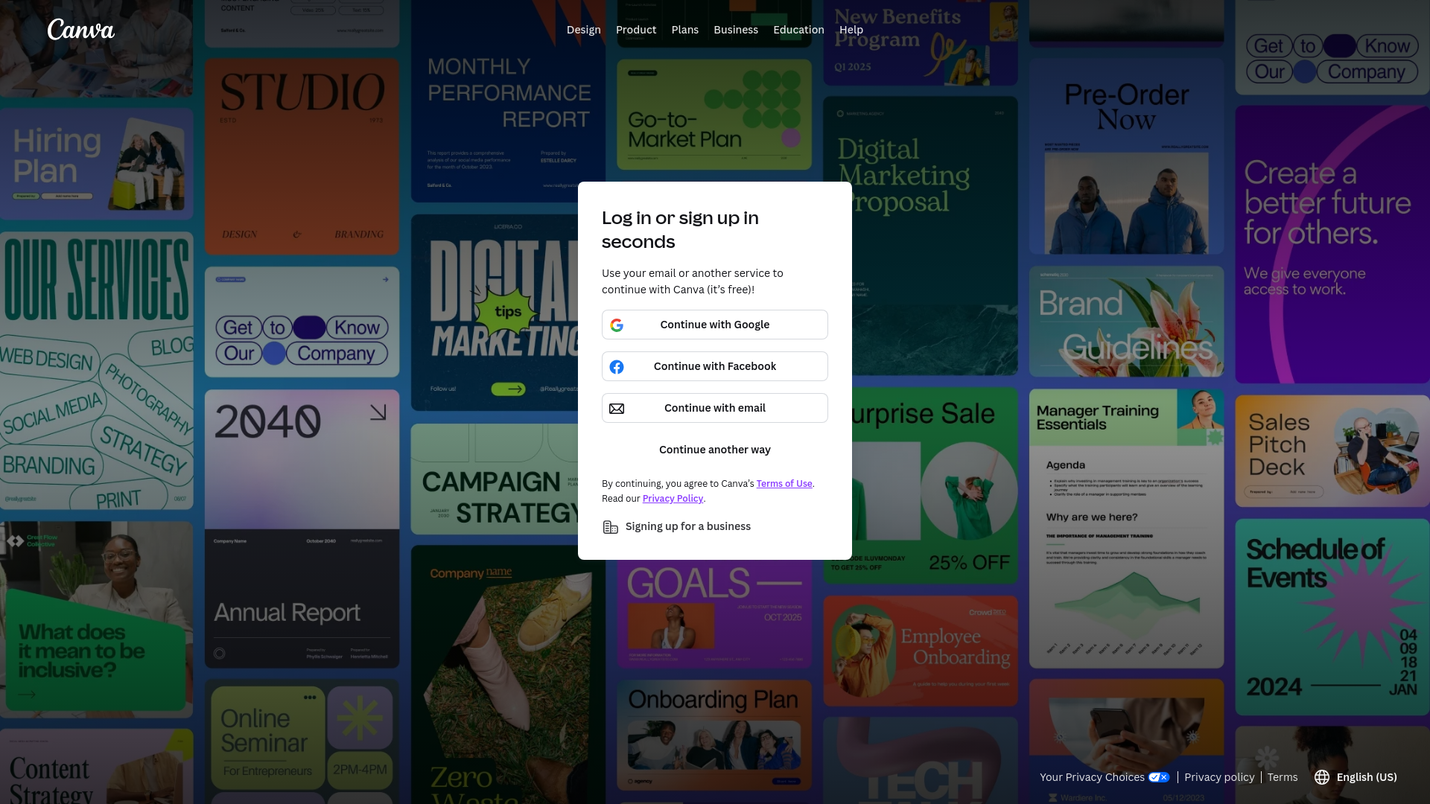Viewport: 1430px width, 804px height.
Task: Click the email envelope icon
Action: pos(617,409)
